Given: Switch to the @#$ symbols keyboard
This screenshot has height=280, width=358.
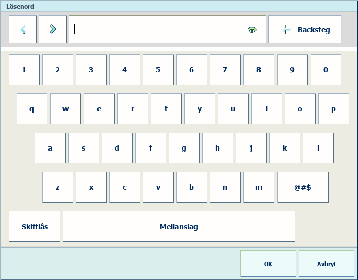Looking at the screenshot, I should [303, 187].
